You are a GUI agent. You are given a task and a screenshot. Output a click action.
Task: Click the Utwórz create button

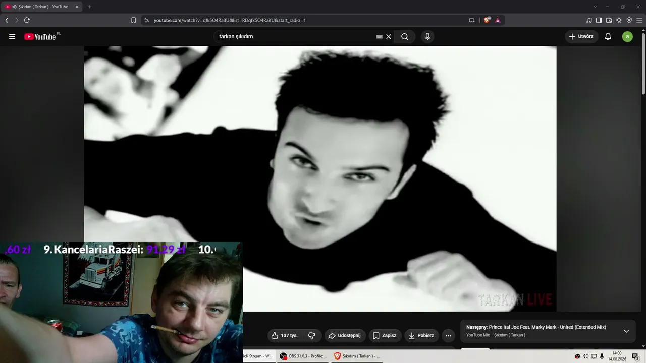pos(581,37)
